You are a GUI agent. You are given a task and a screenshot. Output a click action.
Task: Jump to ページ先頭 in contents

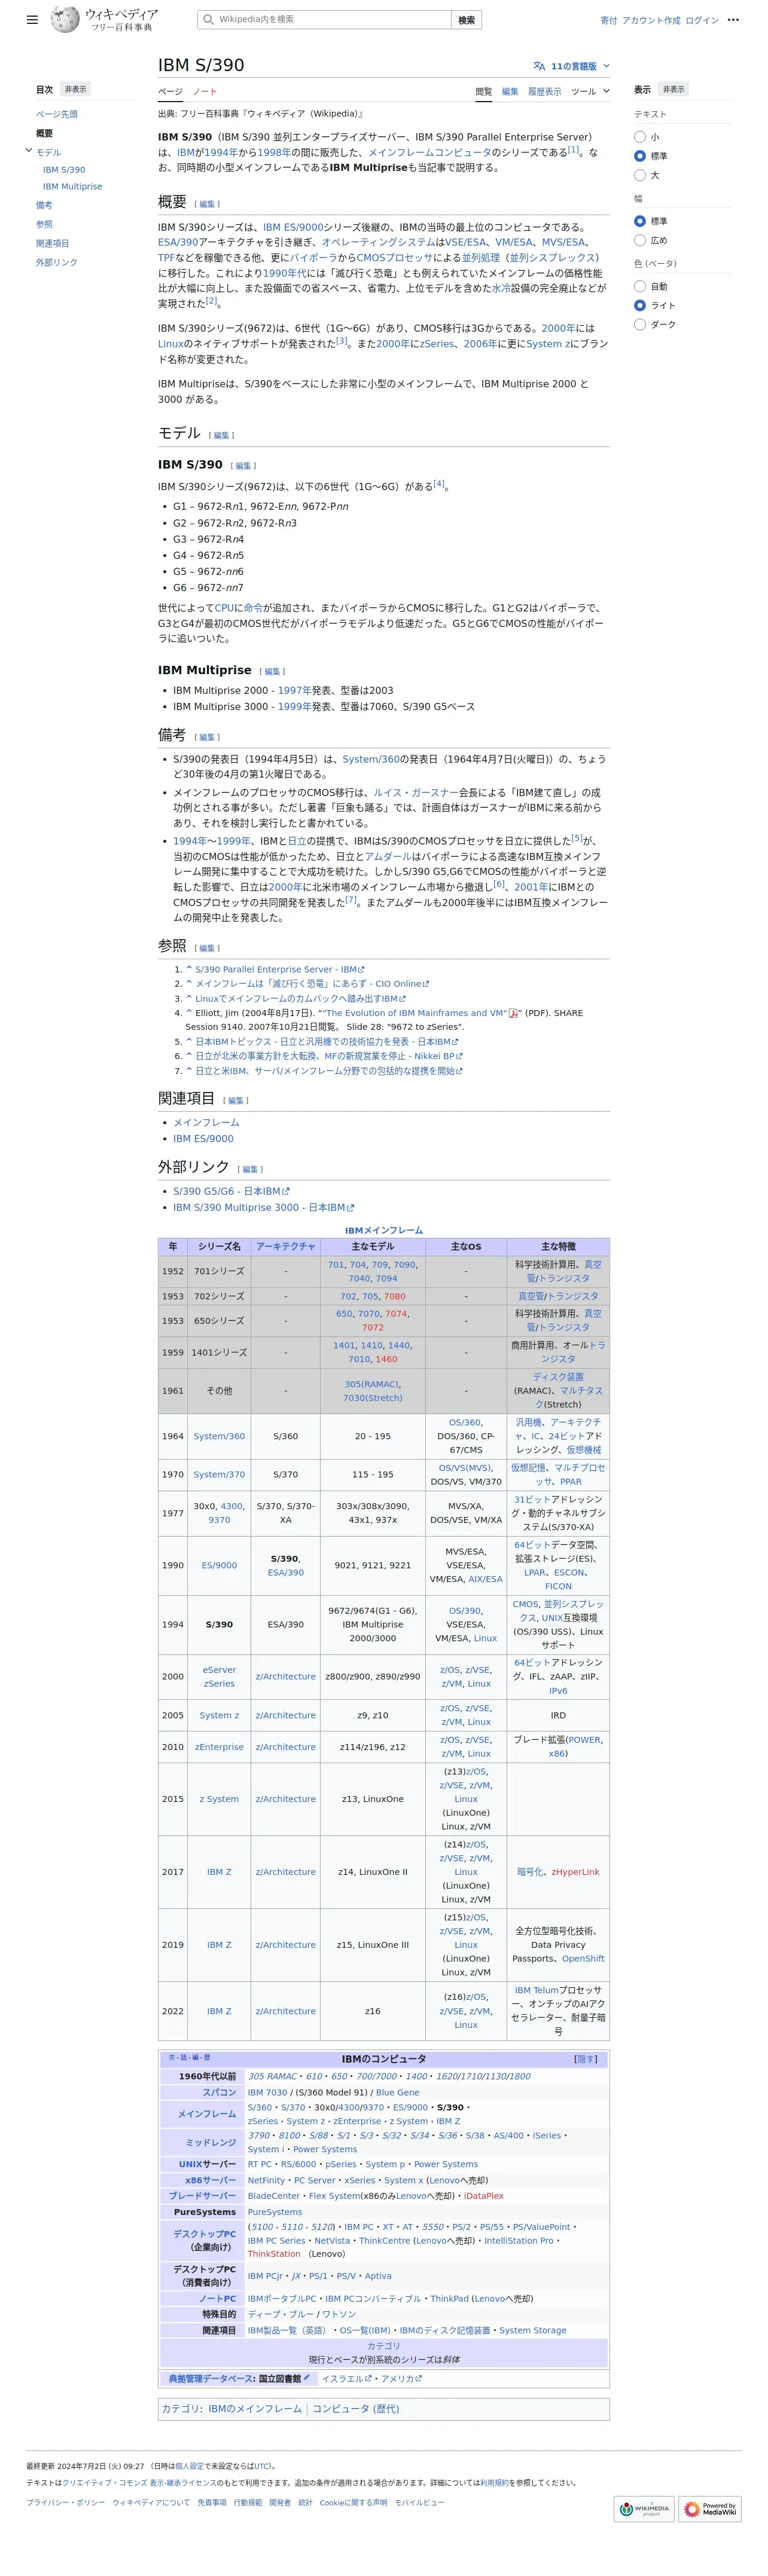tap(57, 114)
